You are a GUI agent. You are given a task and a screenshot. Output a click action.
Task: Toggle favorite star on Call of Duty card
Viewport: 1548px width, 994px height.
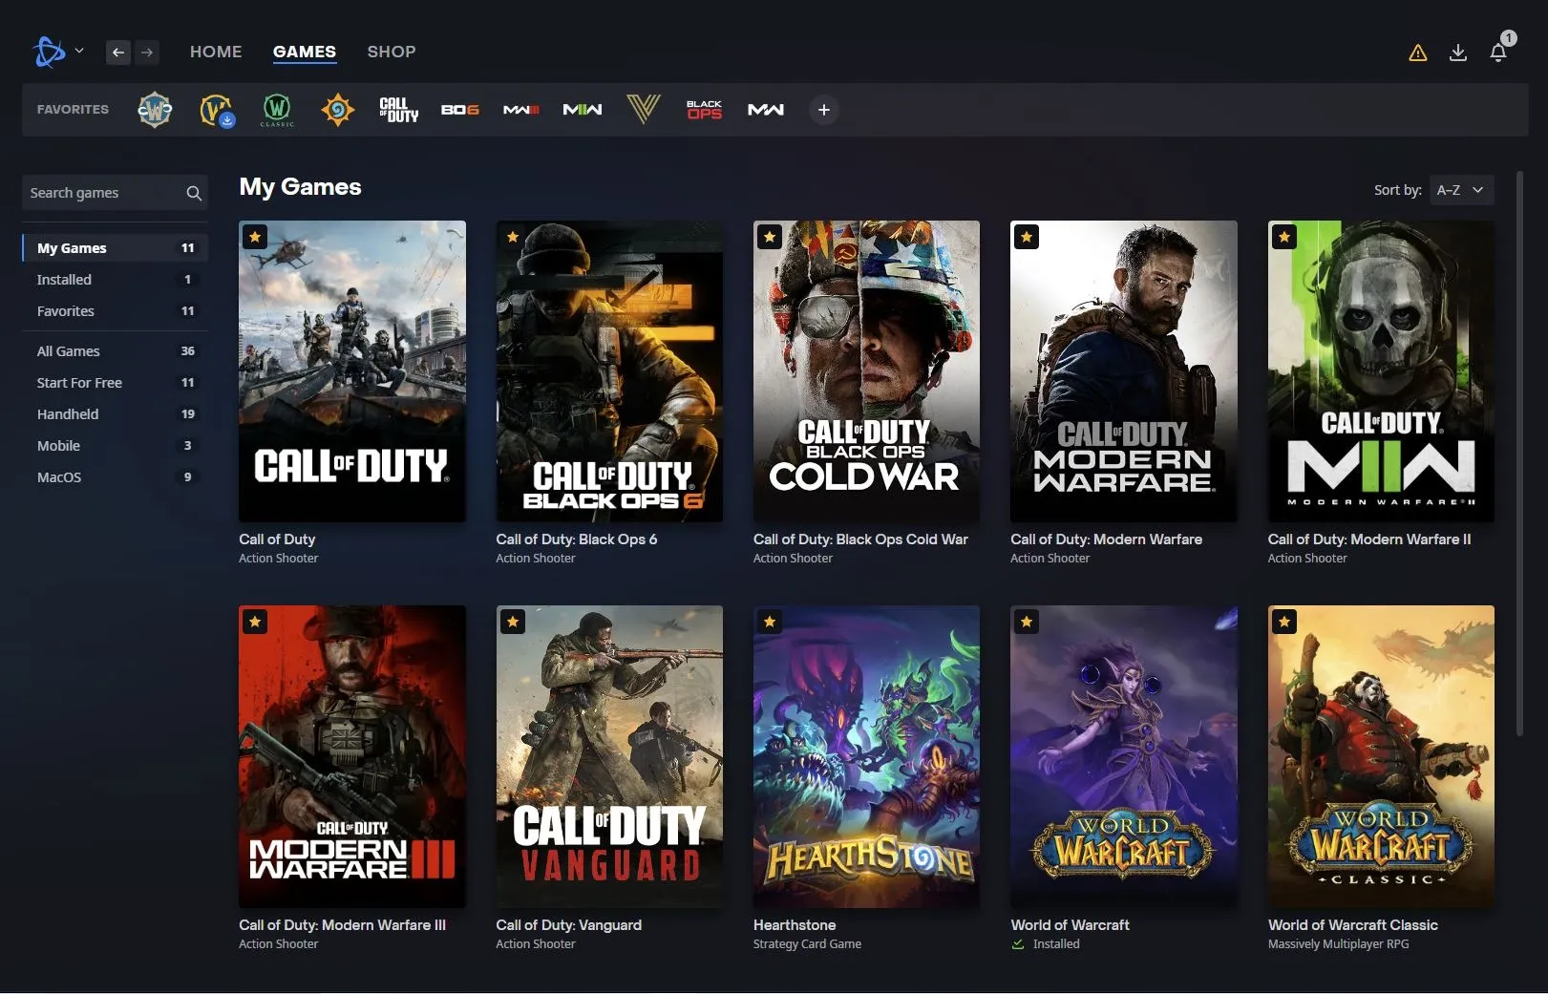[255, 237]
